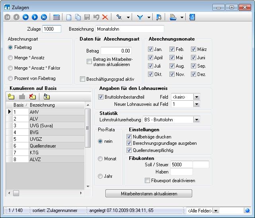Click the blue globe status bar icon
The height and width of the screenshot is (218, 255).
coord(247,211)
